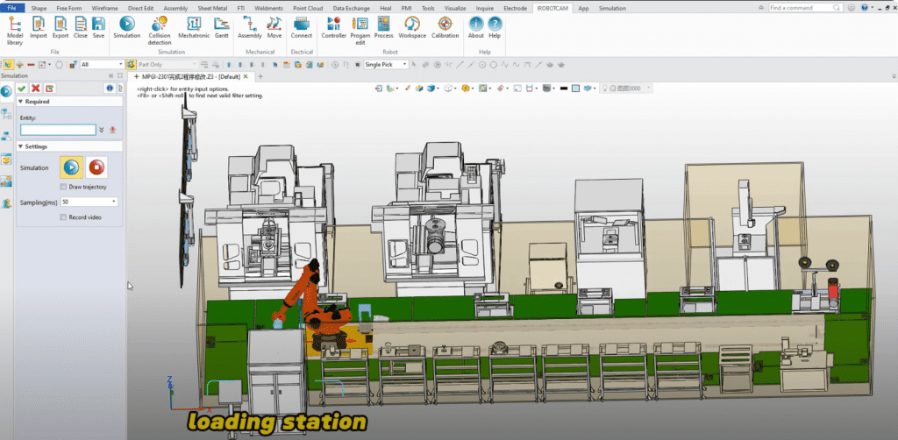The image size is (898, 440).
Task: Expand the Single Pick dropdown
Action: click(x=405, y=64)
